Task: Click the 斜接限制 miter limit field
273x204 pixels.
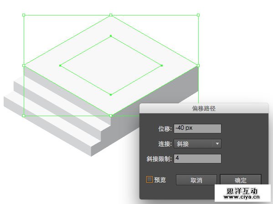Action: [x=197, y=158]
